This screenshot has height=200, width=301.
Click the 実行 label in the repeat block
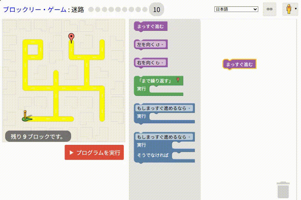pyautogui.click(x=142, y=89)
